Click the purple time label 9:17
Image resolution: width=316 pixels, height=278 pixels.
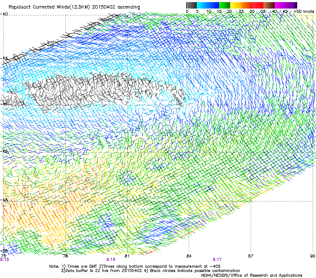(x=217, y=260)
